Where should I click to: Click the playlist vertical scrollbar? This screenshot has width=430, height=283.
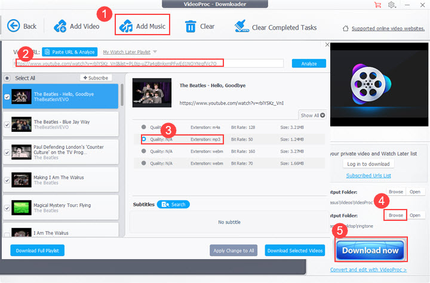[122, 94]
